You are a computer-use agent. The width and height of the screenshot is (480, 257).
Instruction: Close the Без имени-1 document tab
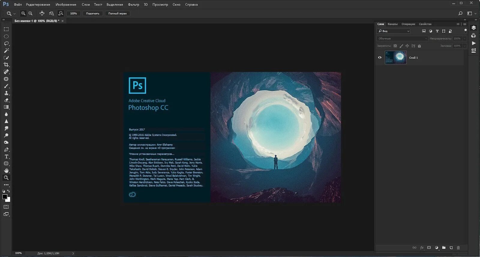tap(62, 21)
